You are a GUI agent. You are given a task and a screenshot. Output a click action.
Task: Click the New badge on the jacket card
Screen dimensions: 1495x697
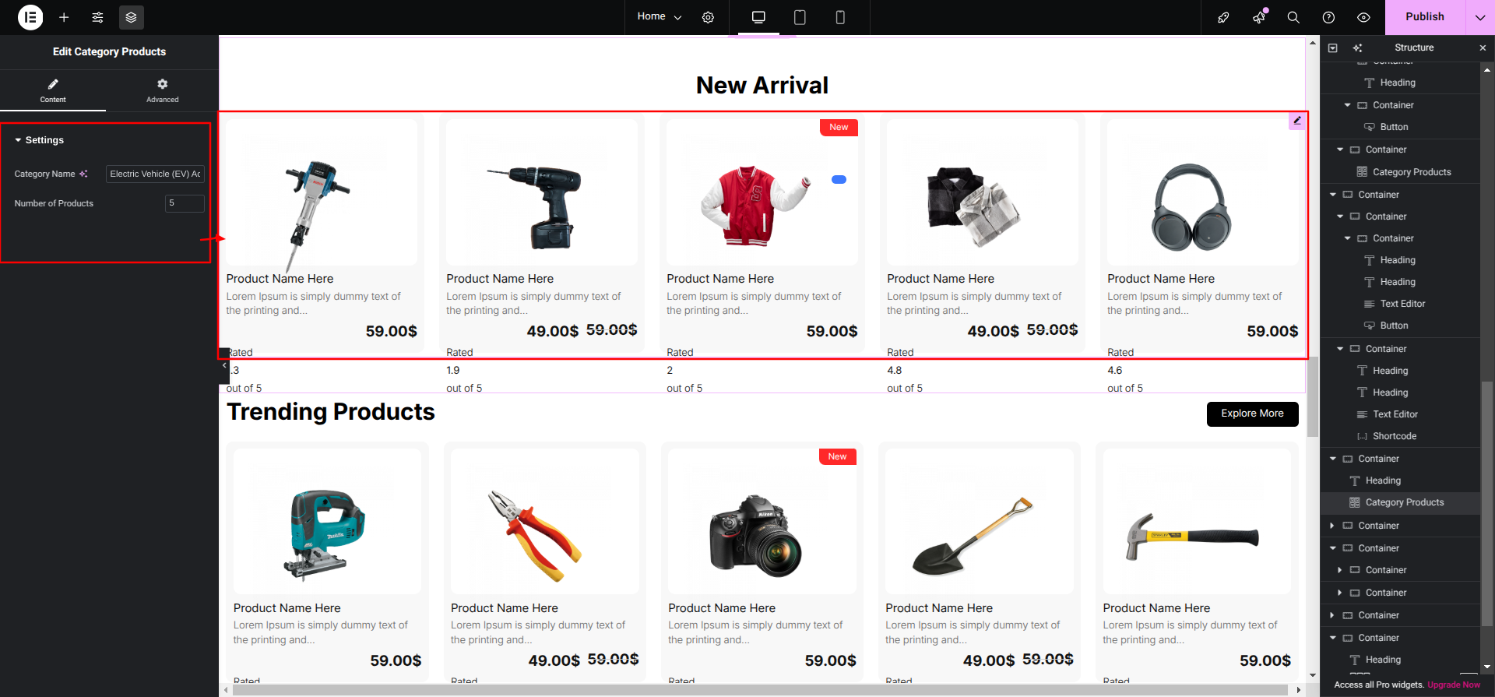(x=839, y=128)
